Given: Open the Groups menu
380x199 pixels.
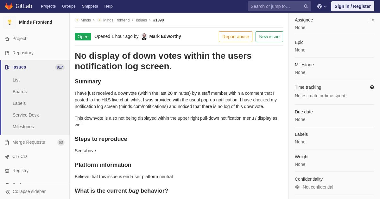Looking at the screenshot, I should point(69,6).
